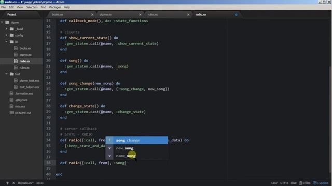Place cursor on 'def change_state() do' line
332x186 pixels.
pyautogui.click(x=82, y=106)
